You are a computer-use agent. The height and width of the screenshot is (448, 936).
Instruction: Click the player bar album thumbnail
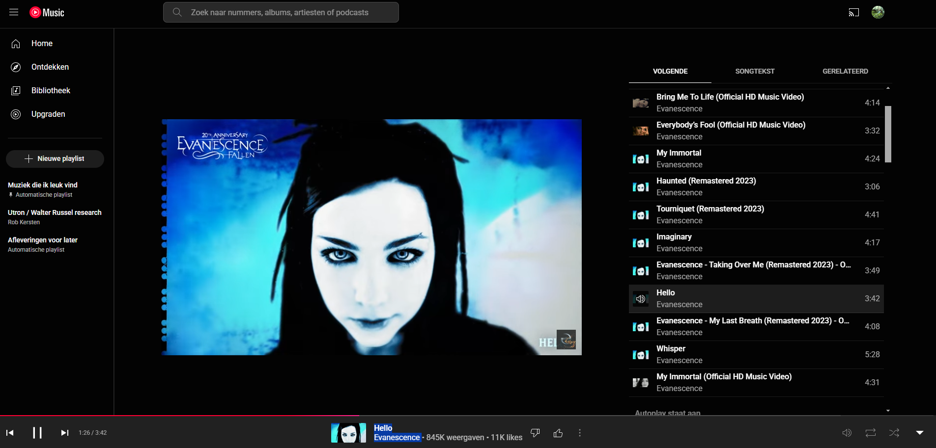(348, 433)
